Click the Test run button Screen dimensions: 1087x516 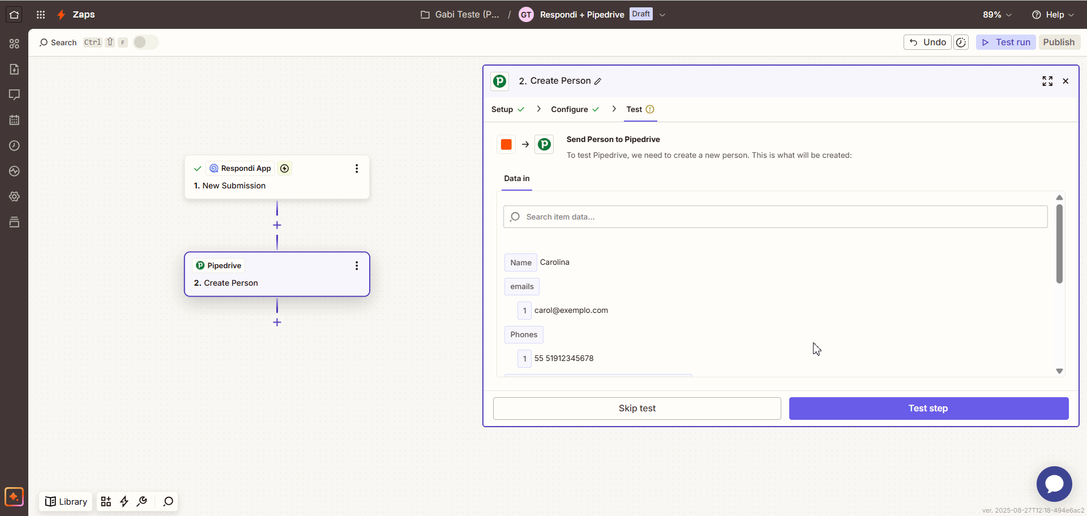click(x=1006, y=42)
